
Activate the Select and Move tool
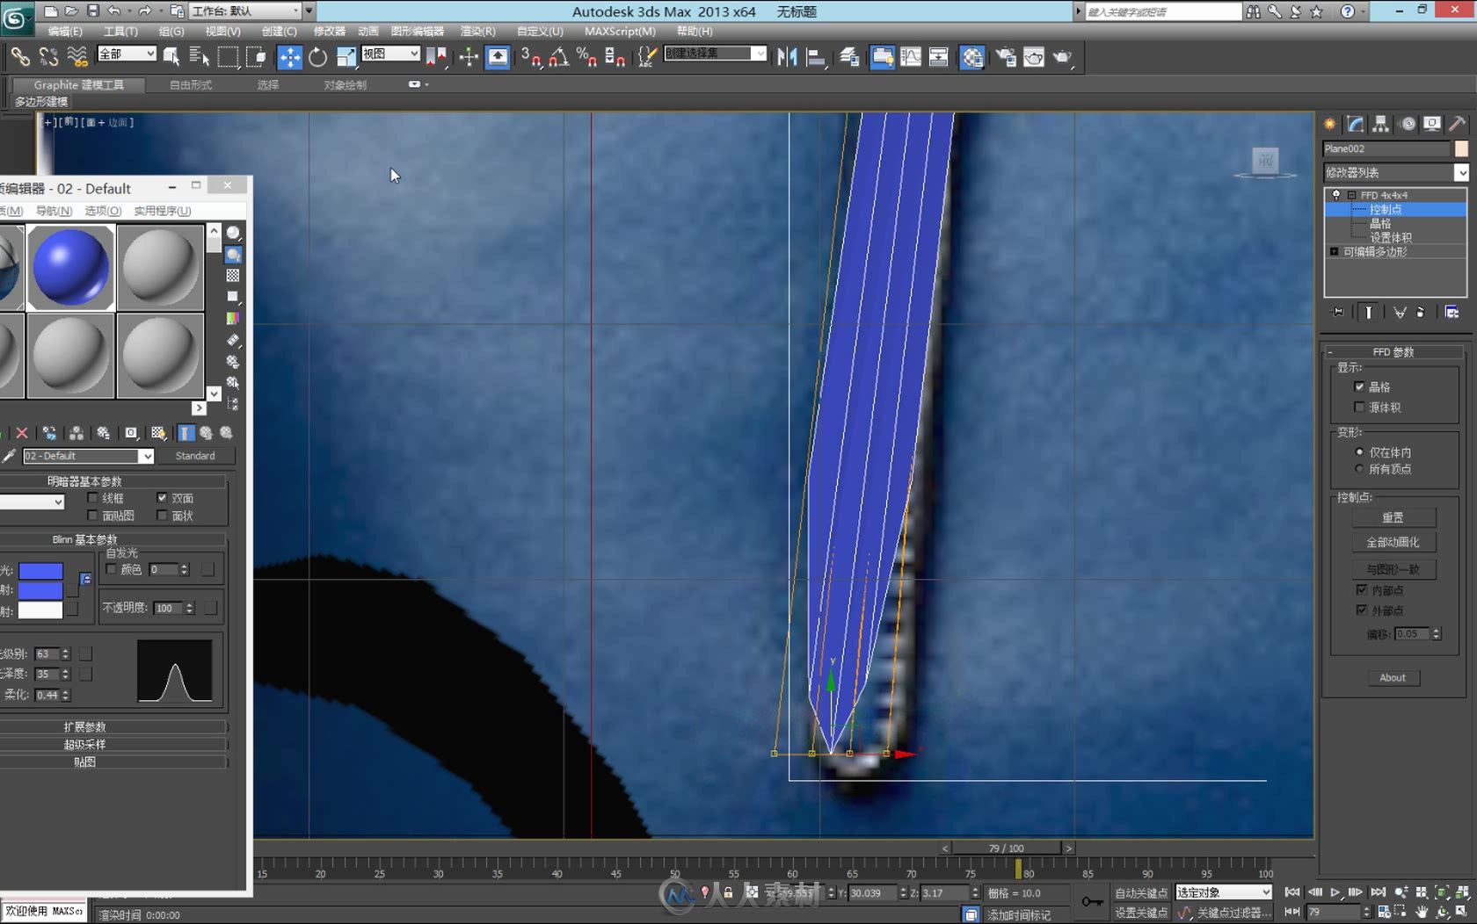[289, 57]
